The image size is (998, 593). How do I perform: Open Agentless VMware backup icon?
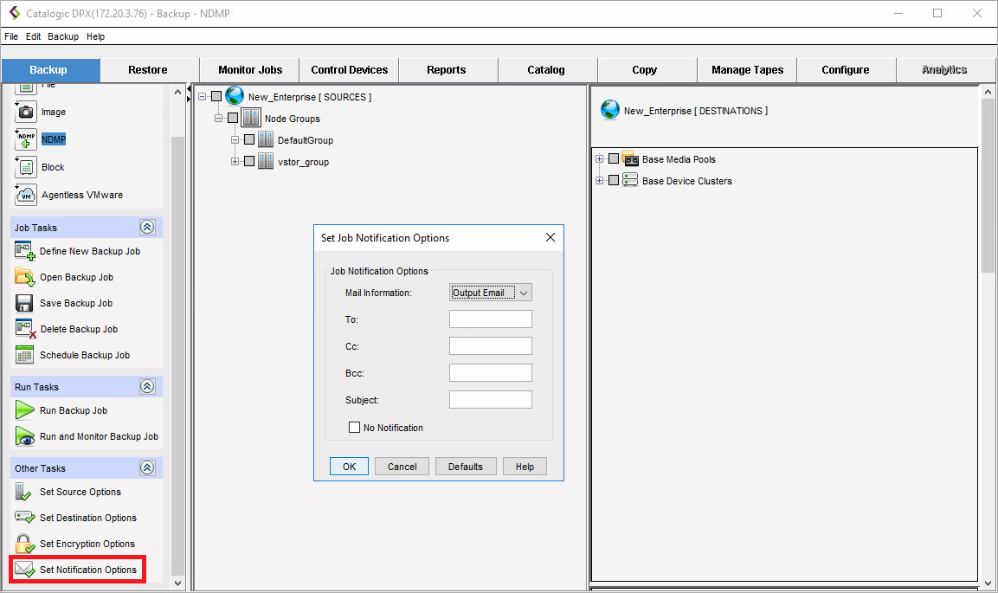(x=26, y=195)
